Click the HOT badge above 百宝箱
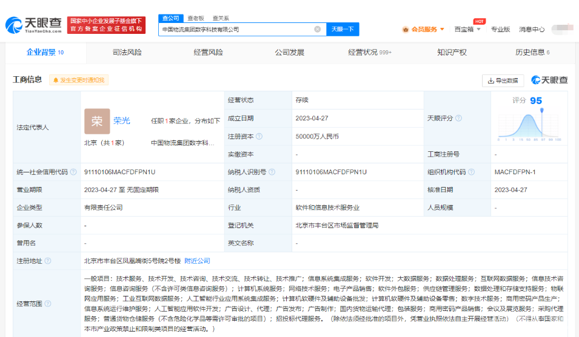The image size is (579, 337). coord(480,21)
